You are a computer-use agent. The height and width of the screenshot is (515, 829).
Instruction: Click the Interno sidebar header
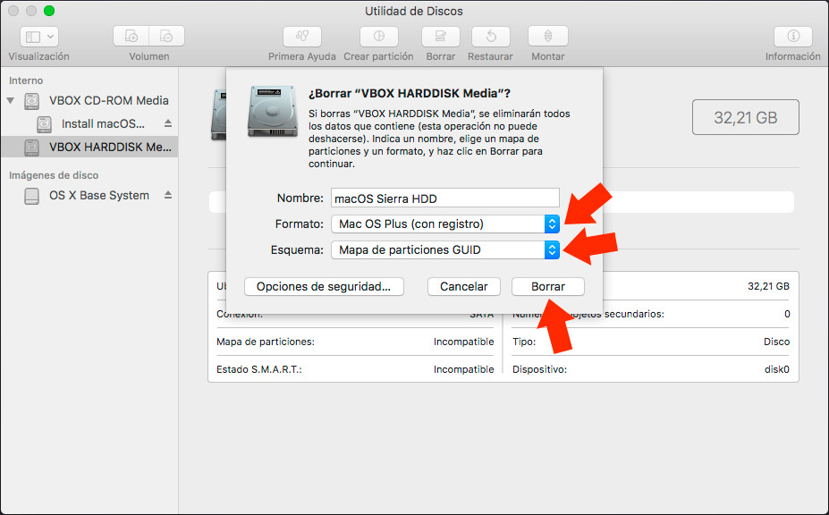point(26,80)
